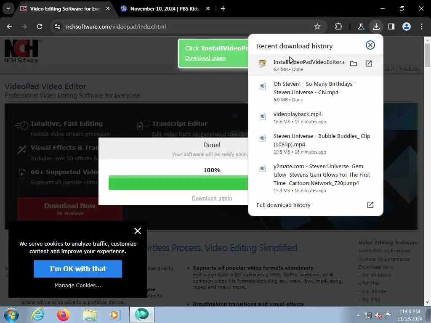Click the red Download Now for Windows button
This screenshot has width=431, height=323.
tap(70, 209)
